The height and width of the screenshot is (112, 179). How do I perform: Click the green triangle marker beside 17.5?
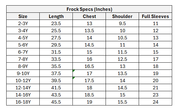tap(74, 78)
